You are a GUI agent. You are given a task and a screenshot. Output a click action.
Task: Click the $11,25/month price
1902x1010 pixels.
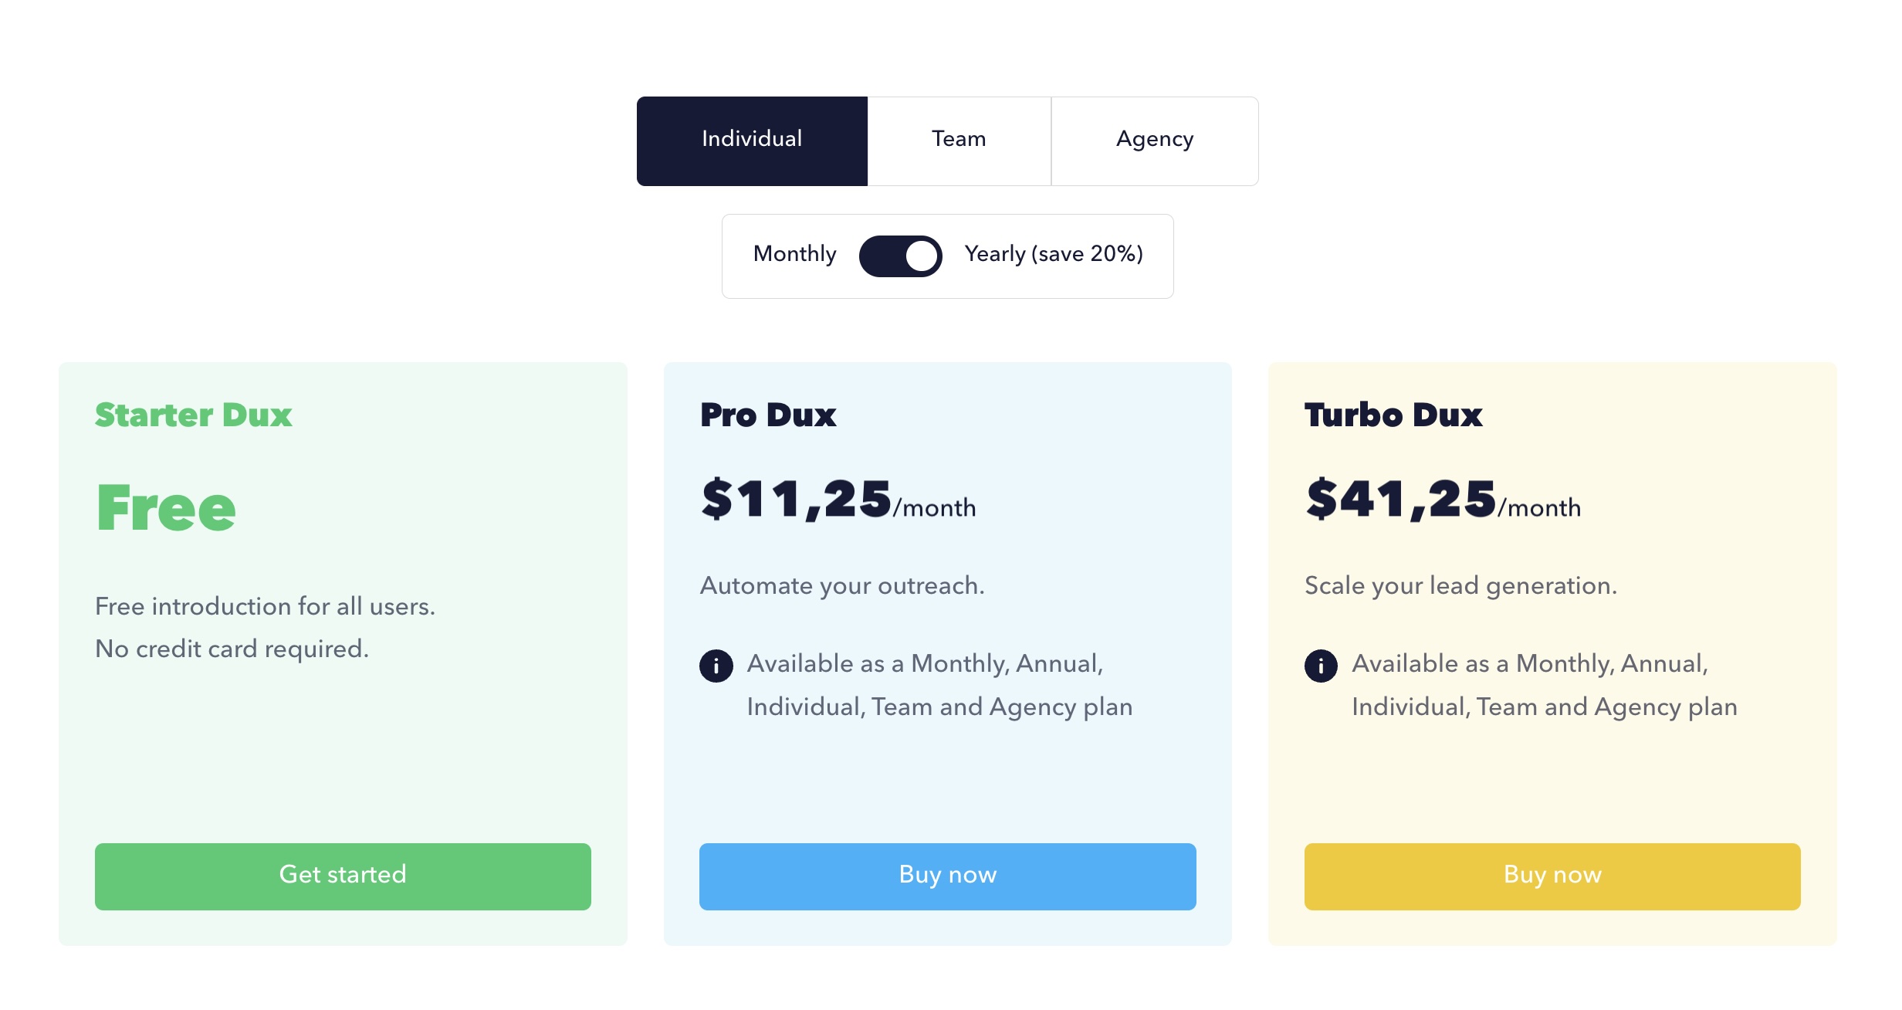point(838,500)
